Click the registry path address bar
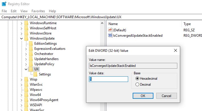The image size is (202, 111). click(x=101, y=17)
